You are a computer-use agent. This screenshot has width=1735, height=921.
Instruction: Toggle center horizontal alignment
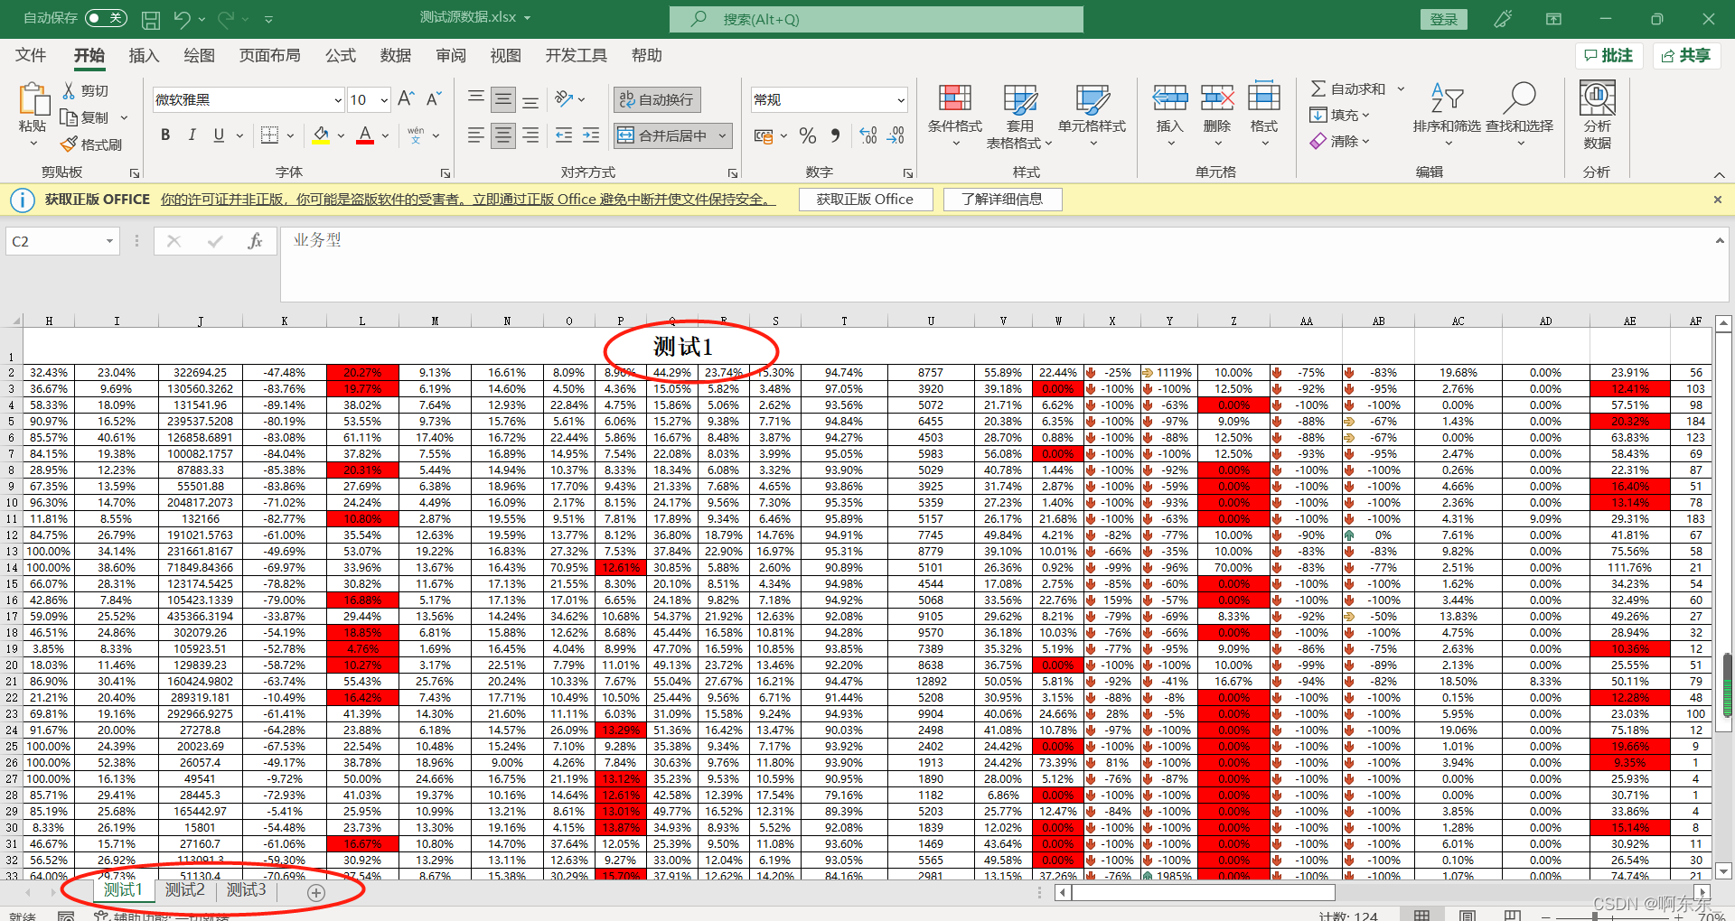pos(503,135)
